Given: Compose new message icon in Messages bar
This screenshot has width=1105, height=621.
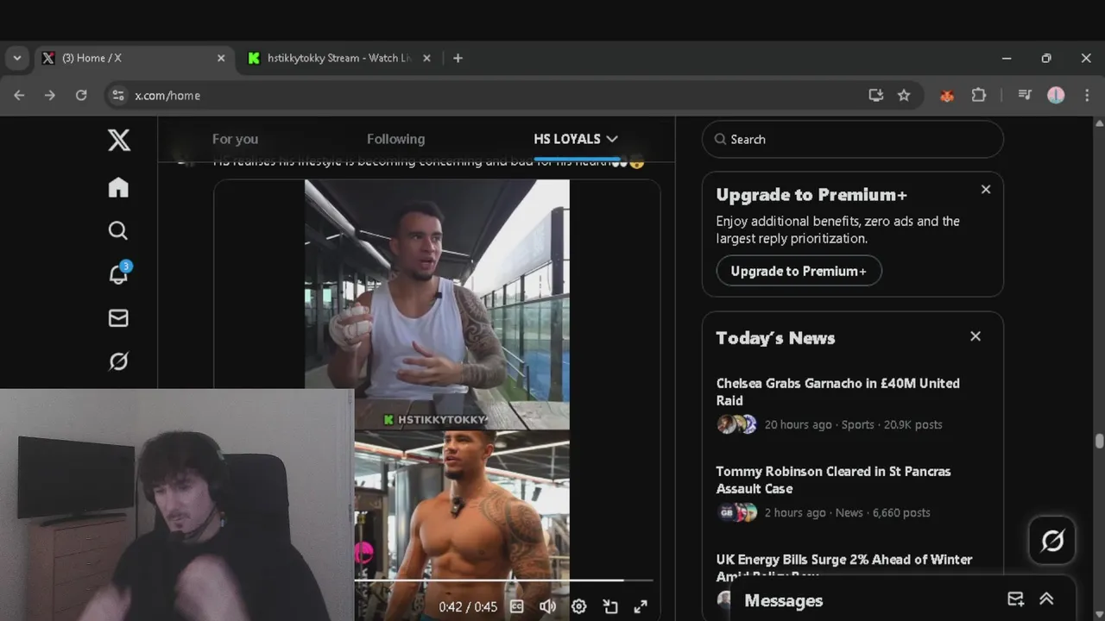Looking at the screenshot, I should point(1016,599).
